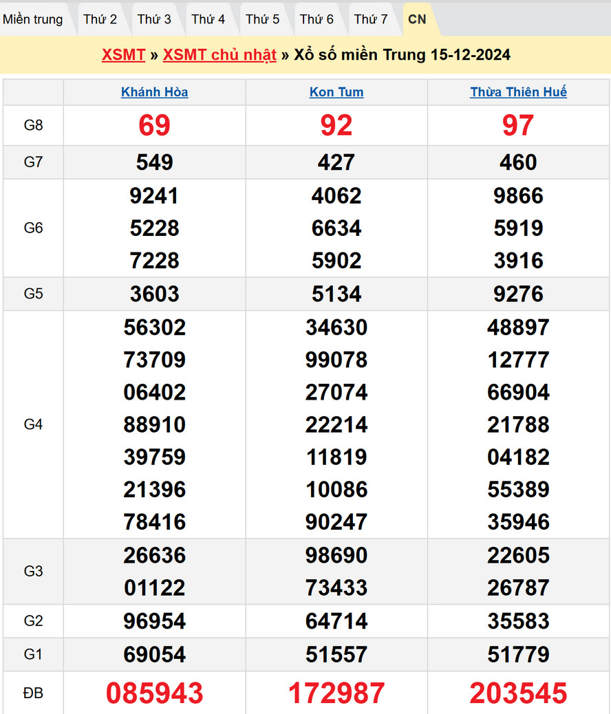Click Khánh Hòa special prize 085943

click(155, 693)
